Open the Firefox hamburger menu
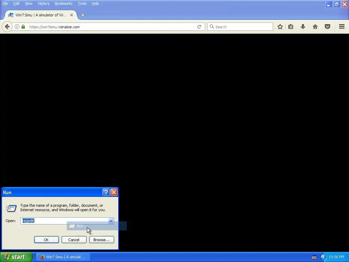 pyautogui.click(x=342, y=27)
